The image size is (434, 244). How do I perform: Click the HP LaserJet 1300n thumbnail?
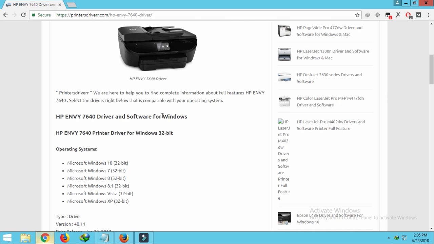pyautogui.click(x=284, y=54)
